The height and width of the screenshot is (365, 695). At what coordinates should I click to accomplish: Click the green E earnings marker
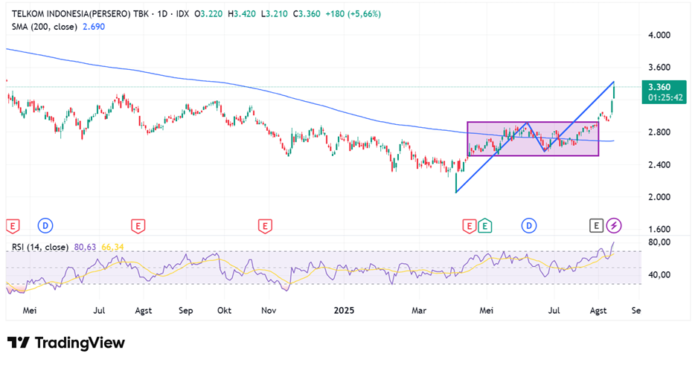tap(485, 225)
